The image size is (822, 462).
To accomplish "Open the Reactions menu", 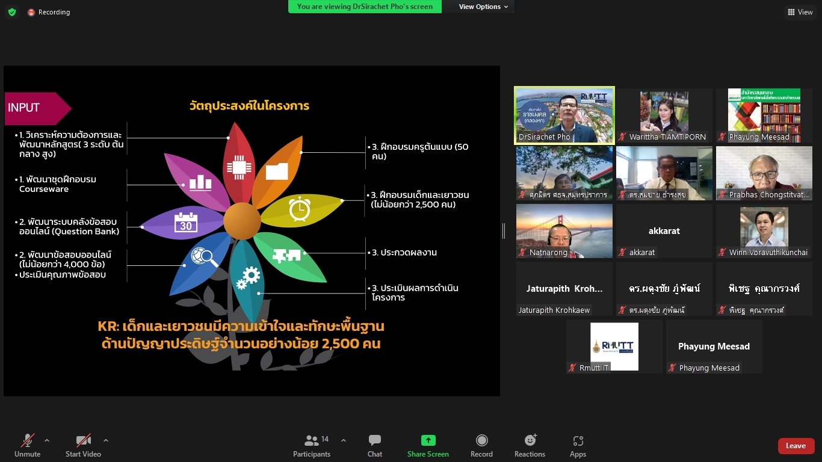I will tap(530, 446).
